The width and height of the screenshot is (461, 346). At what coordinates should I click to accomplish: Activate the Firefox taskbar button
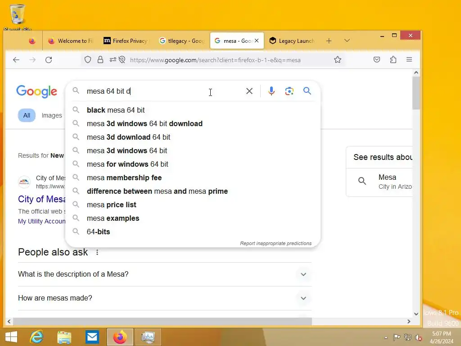pos(120,337)
